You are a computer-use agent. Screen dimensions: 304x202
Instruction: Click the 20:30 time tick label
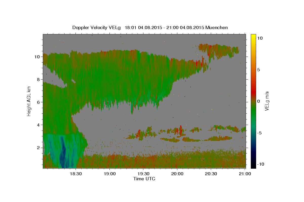click(211, 174)
